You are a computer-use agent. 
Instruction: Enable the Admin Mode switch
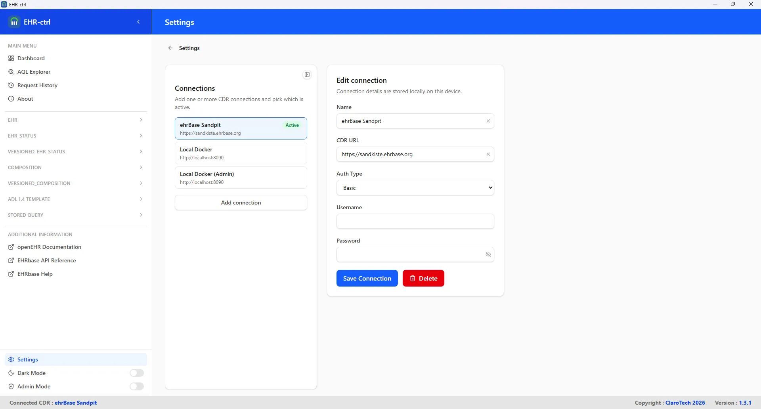point(137,386)
